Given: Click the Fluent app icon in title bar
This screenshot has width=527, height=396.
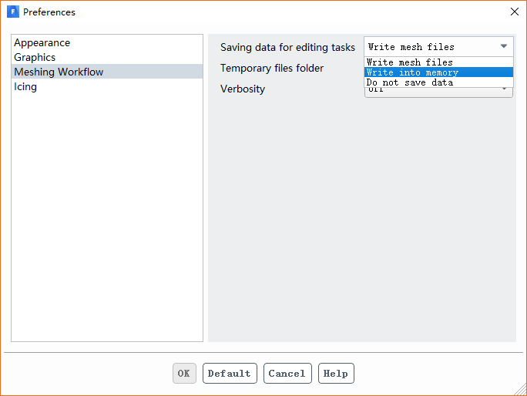Looking at the screenshot, I should click(x=12, y=12).
